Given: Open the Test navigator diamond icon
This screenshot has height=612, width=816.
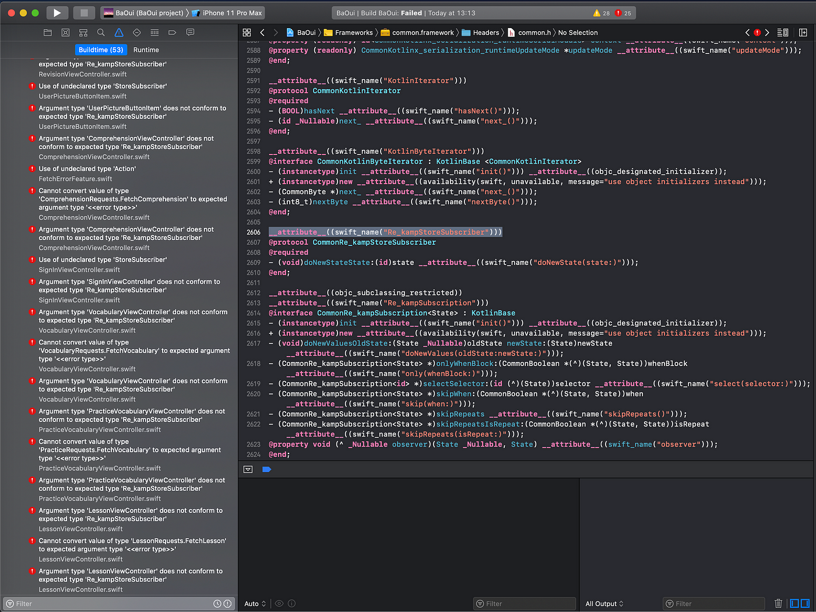Looking at the screenshot, I should point(137,33).
